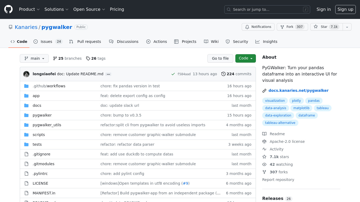Screen dimensions: 360x202
Task: Click the green commit status checkmark
Action: pyautogui.click(x=173, y=74)
